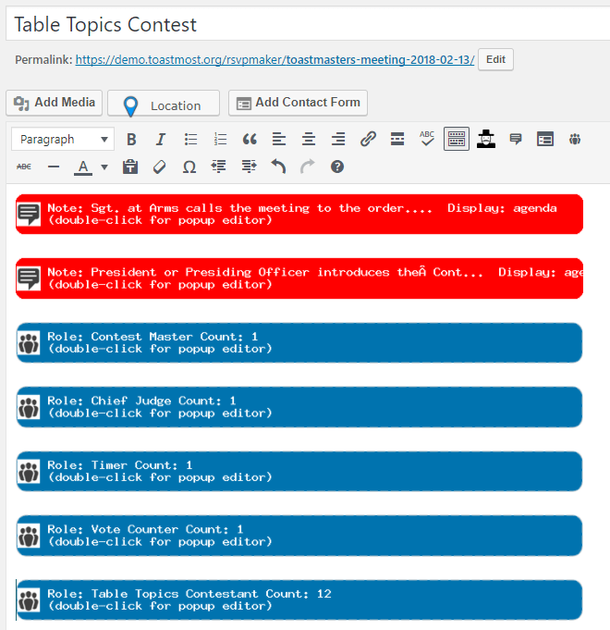Click the Location button

point(164,104)
